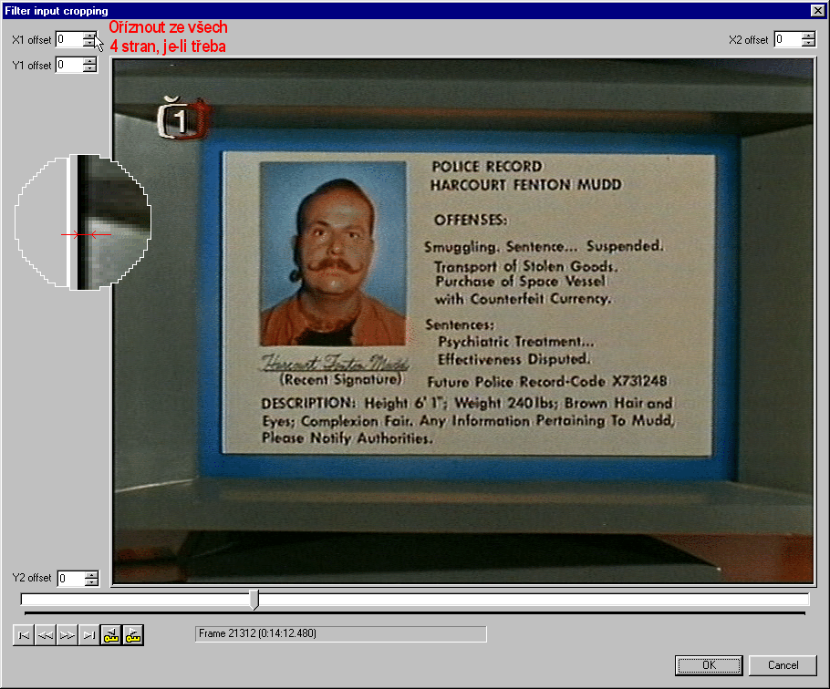Step forward one frame
Image resolution: width=830 pixels, height=689 pixels.
[x=67, y=635]
